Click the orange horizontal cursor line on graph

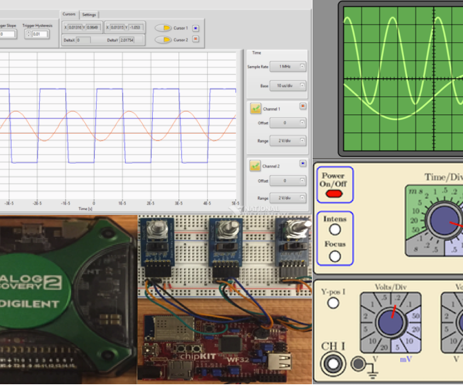point(118,134)
